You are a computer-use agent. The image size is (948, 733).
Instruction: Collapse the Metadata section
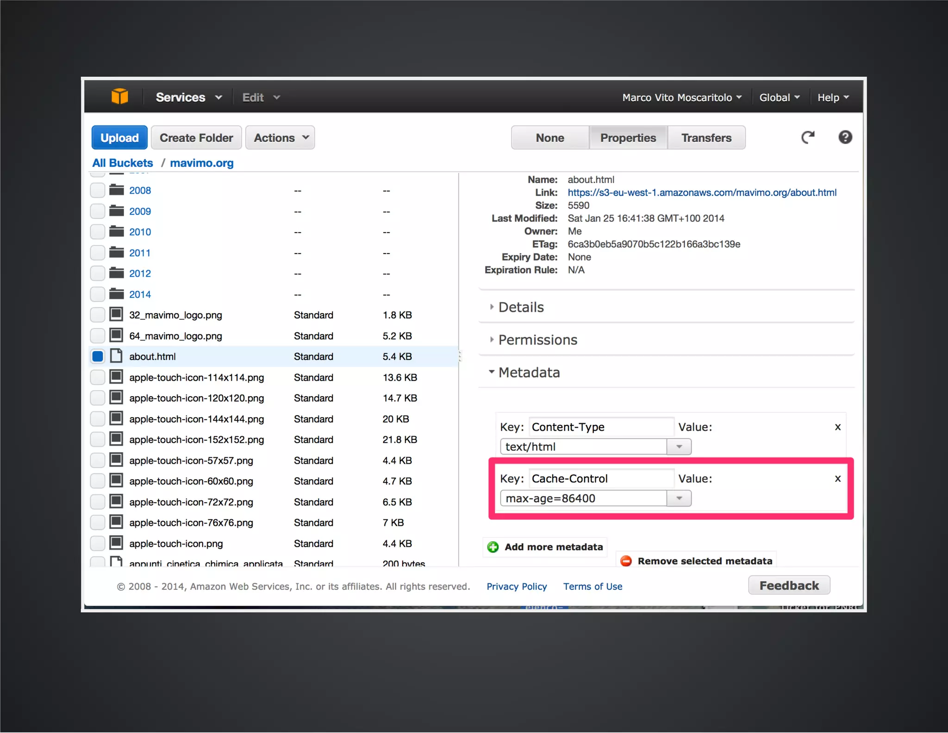pos(529,373)
